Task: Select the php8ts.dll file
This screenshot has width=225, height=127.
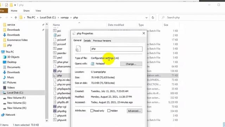Action: point(63,102)
